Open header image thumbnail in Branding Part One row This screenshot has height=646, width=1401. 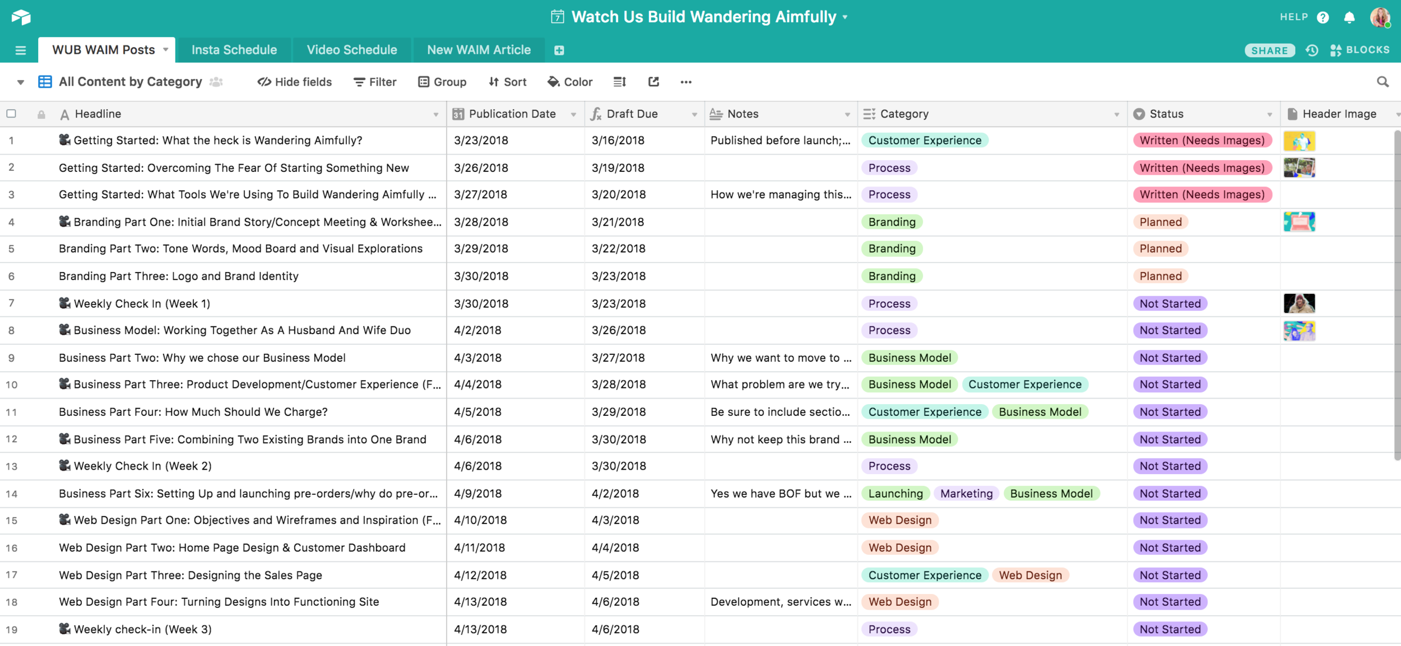pos(1299,222)
